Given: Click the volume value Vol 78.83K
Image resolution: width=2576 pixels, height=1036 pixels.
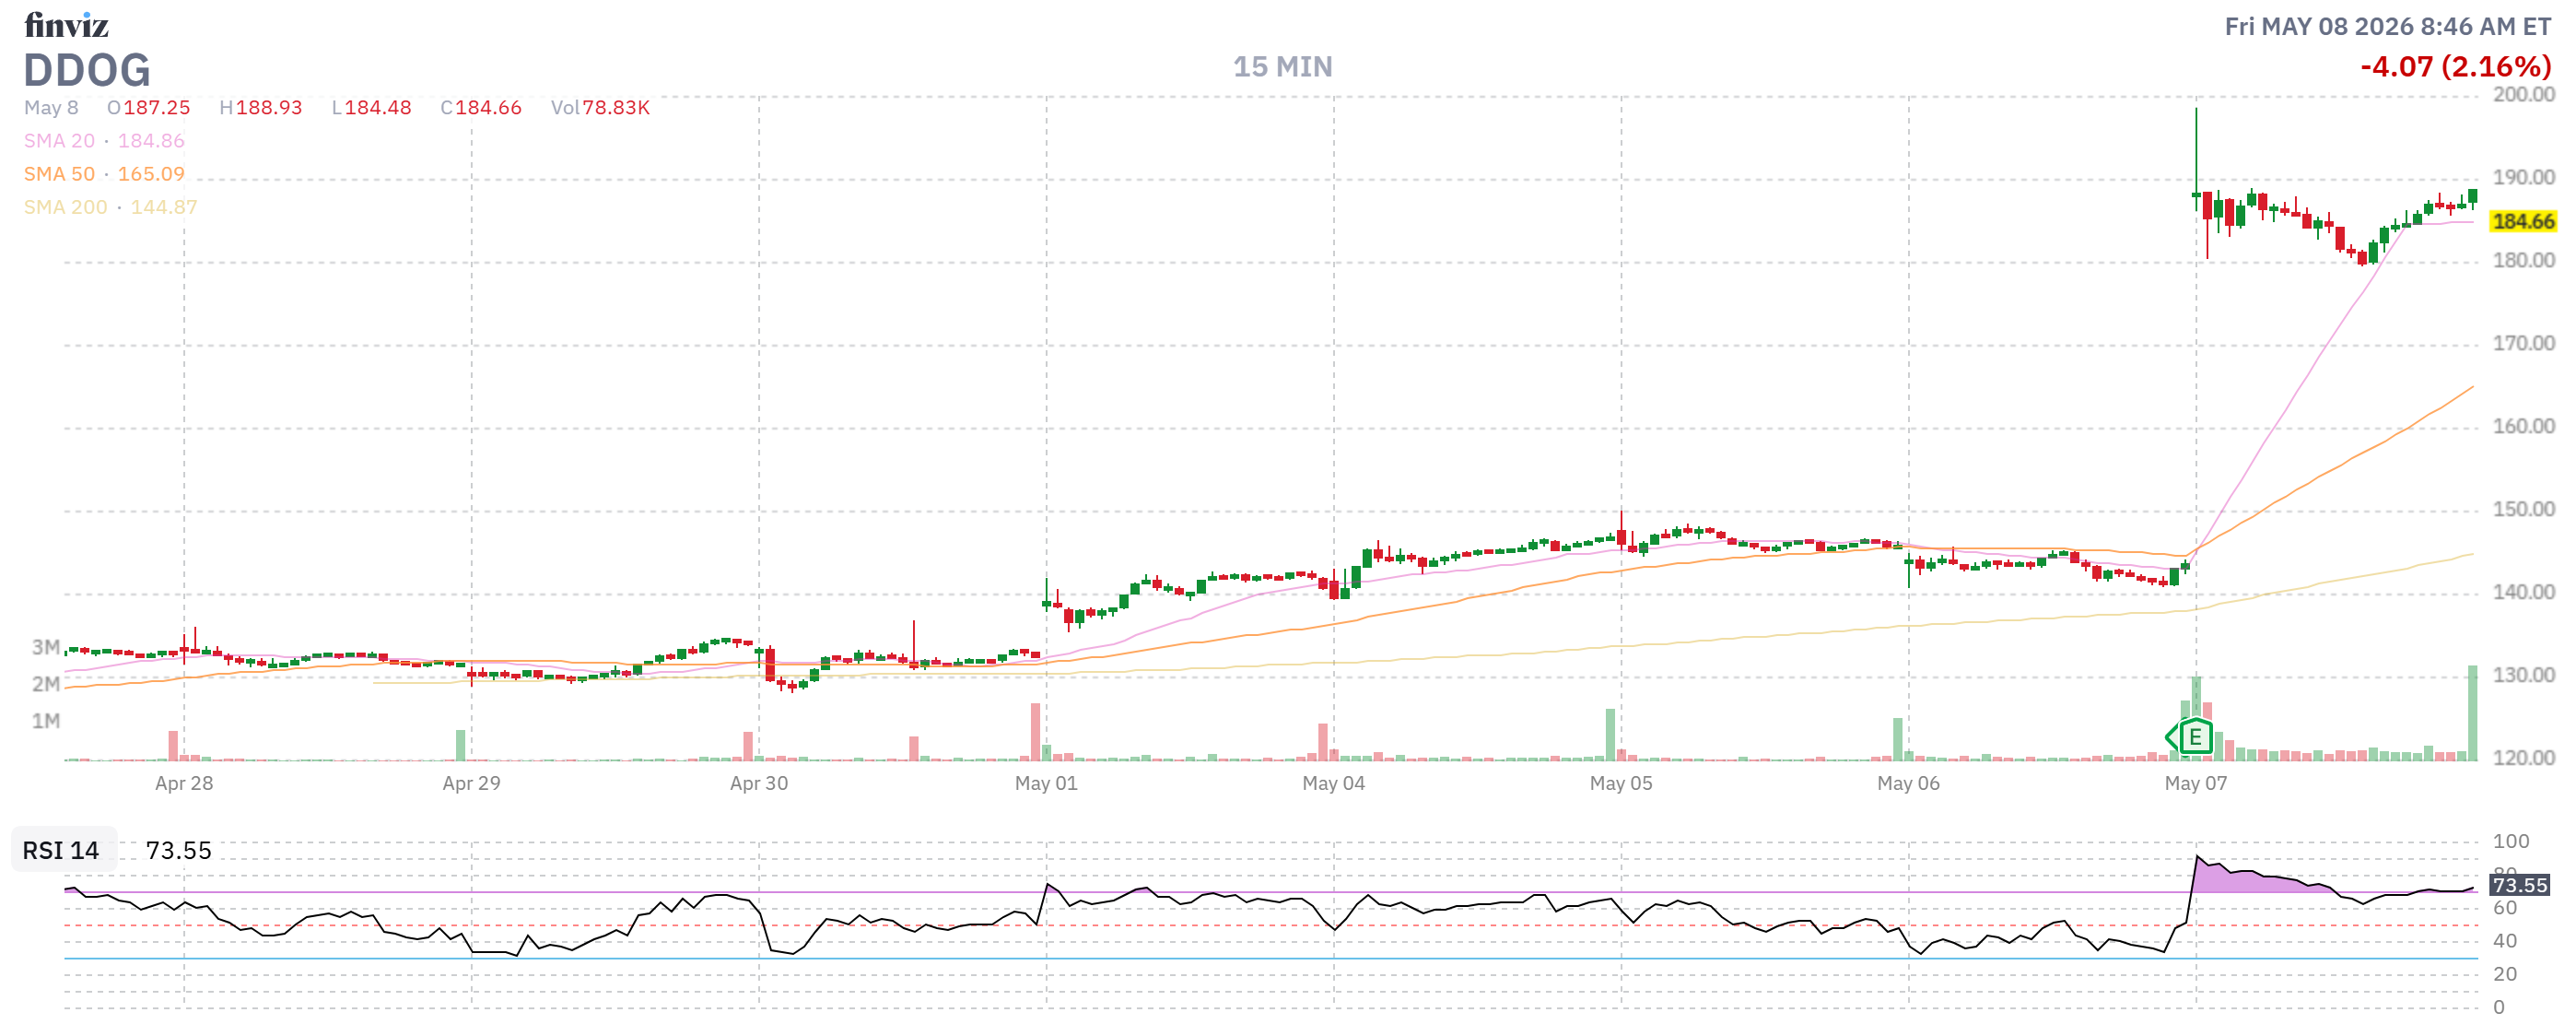Looking at the screenshot, I should [x=600, y=108].
